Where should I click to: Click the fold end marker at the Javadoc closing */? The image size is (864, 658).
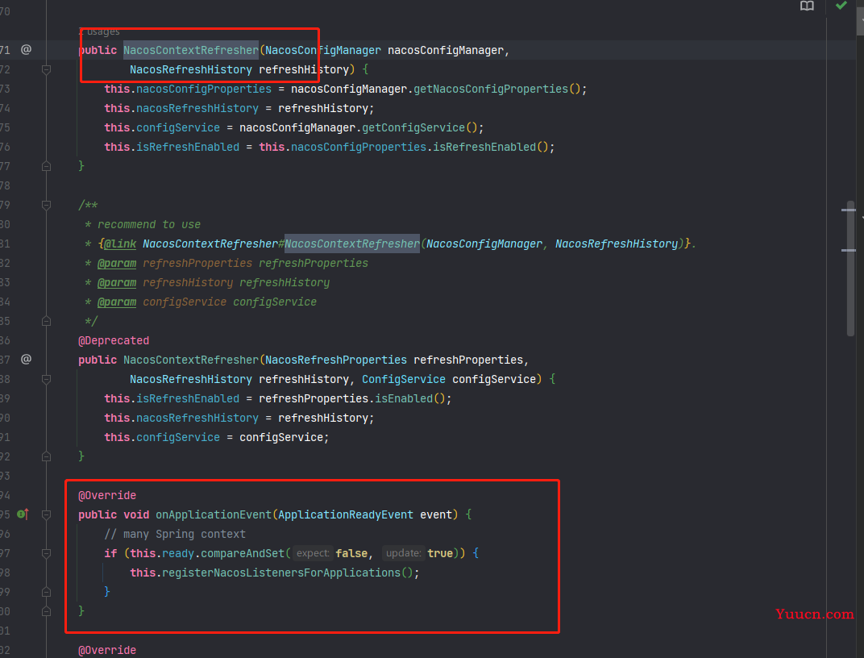coord(46,321)
